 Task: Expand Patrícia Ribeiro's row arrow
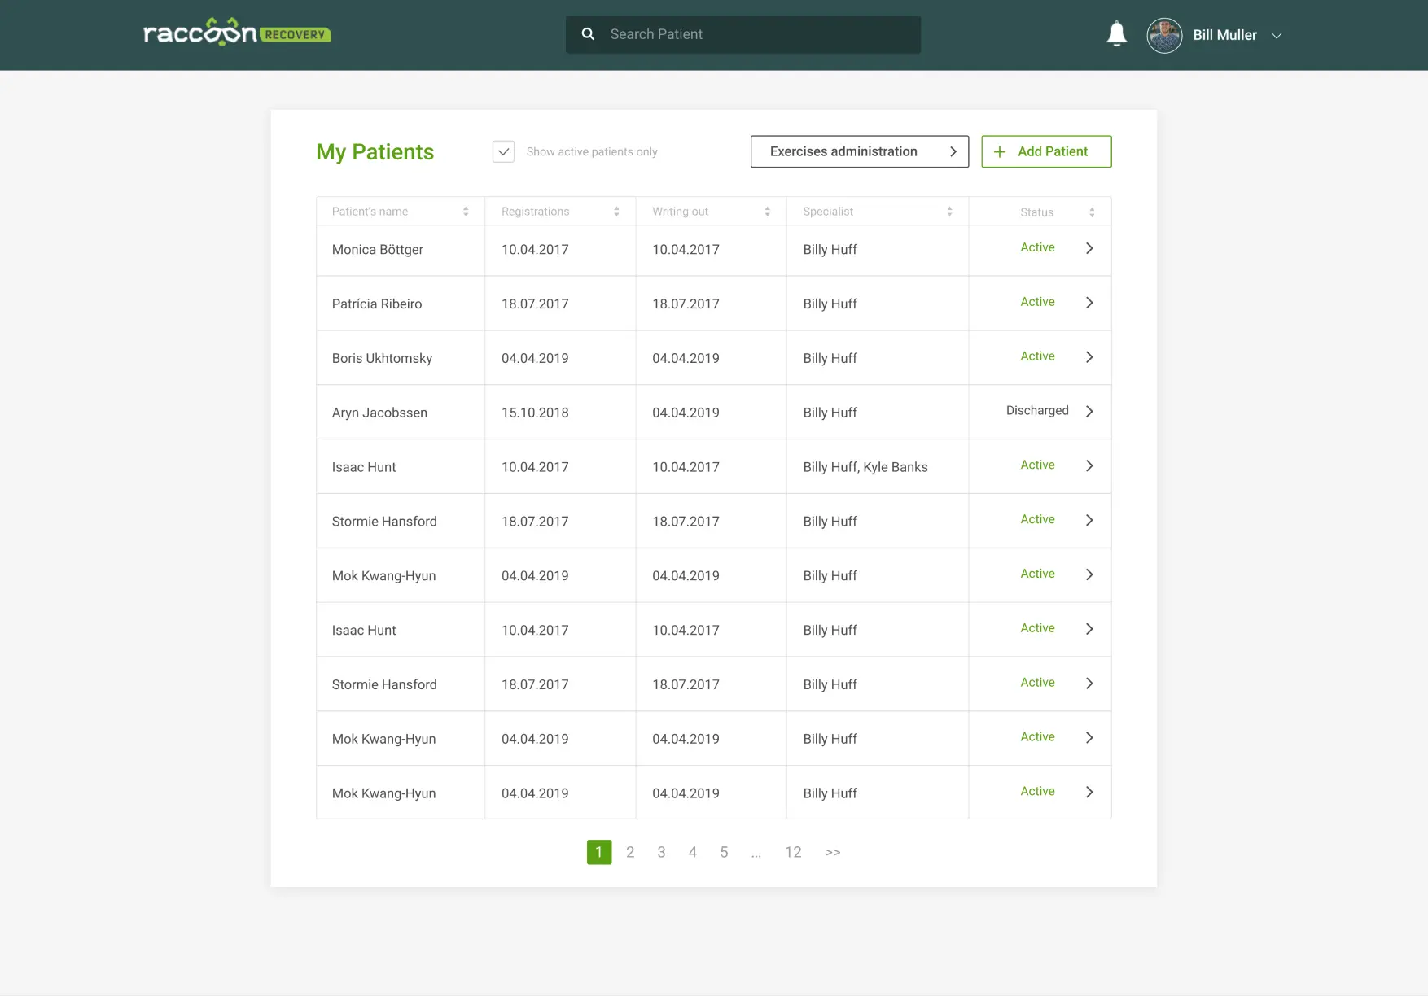pyautogui.click(x=1089, y=303)
